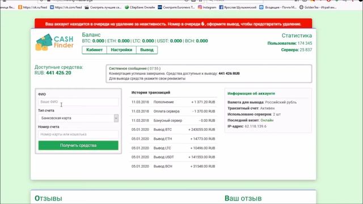
Task: Click the BTC balance value
Action: point(98,41)
